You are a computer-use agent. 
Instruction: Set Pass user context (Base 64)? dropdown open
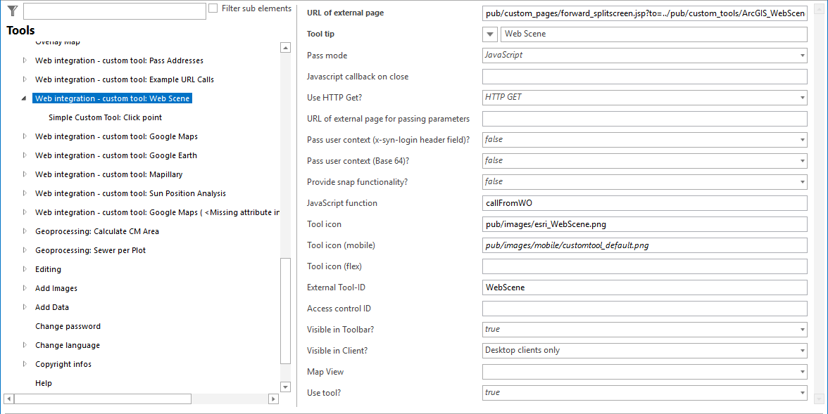802,160
